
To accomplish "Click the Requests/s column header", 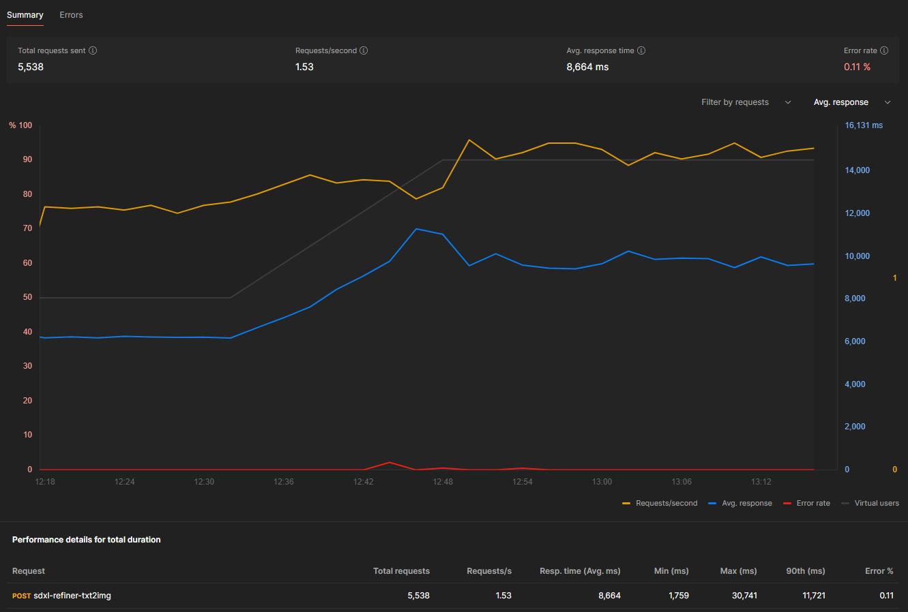I will [489, 571].
